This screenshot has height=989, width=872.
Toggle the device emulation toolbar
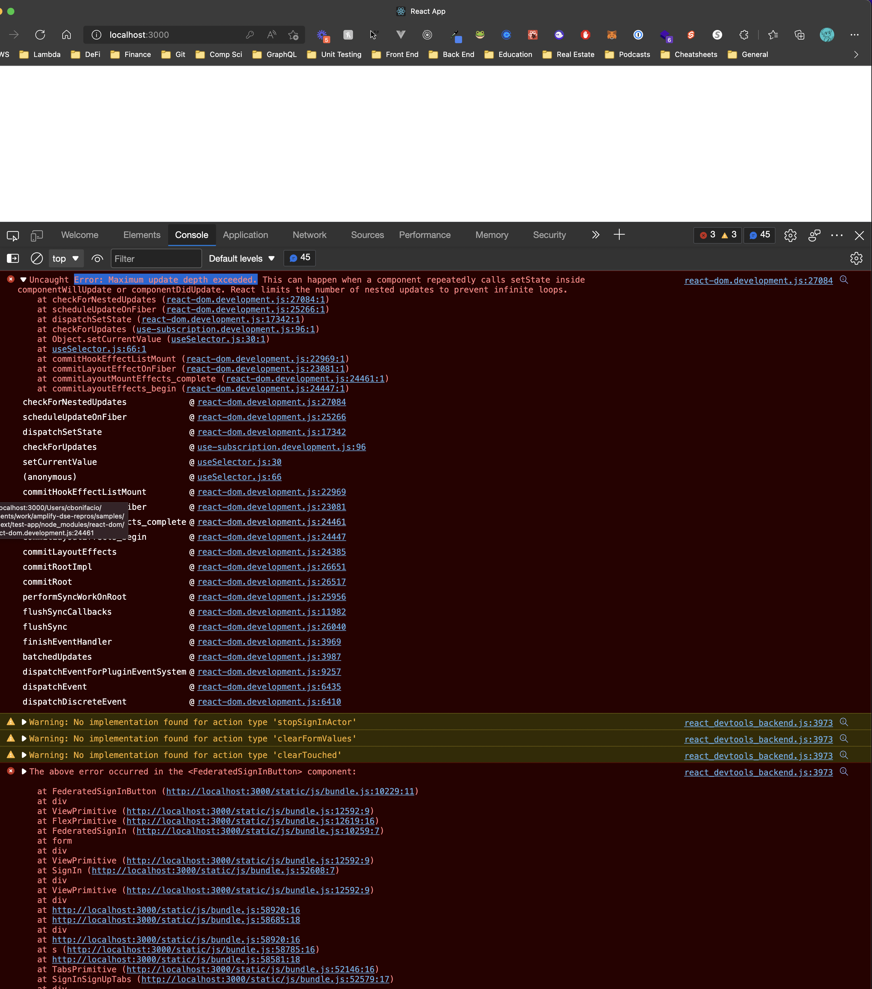click(x=36, y=236)
